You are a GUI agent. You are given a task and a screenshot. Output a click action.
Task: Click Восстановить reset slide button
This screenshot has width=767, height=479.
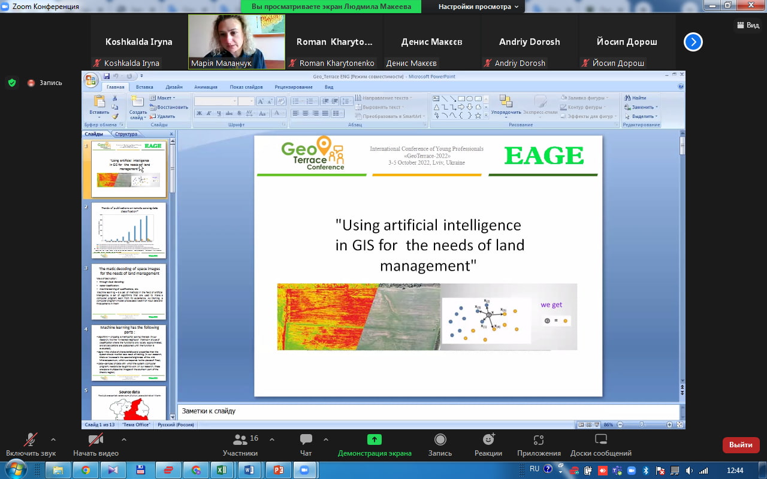tap(169, 107)
